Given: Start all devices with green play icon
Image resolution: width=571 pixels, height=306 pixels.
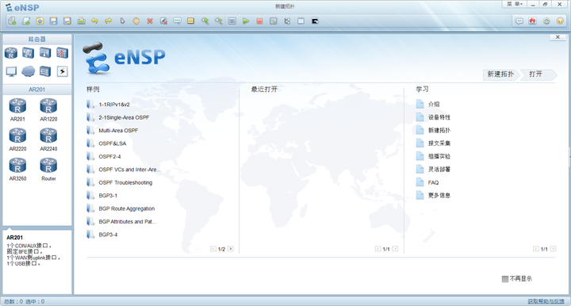Looking at the screenshot, I should tap(246, 21).
